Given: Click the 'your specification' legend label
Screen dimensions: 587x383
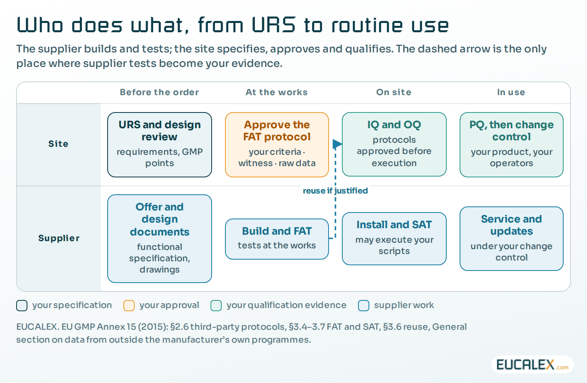Looking at the screenshot, I should 72,305.
